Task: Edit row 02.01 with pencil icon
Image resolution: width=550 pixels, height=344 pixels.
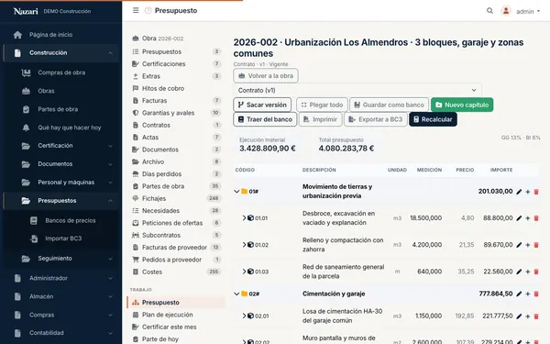Action: click(519, 316)
